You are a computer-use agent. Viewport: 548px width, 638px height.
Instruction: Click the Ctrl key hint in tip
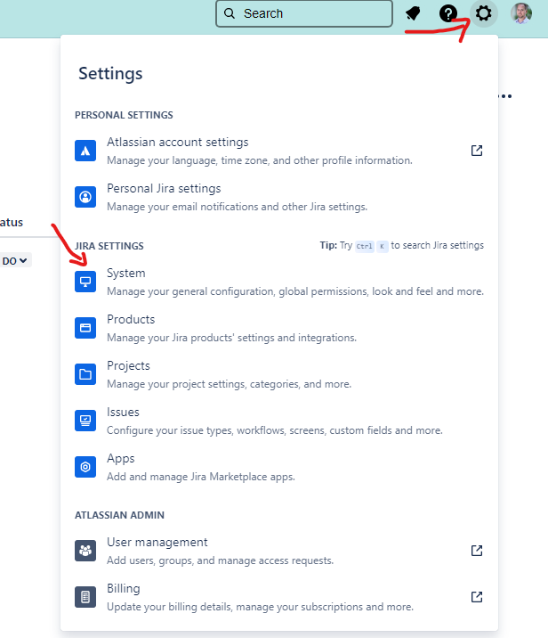pos(365,246)
